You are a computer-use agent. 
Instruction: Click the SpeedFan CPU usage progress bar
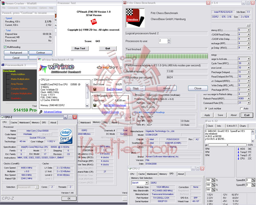coord(228,145)
